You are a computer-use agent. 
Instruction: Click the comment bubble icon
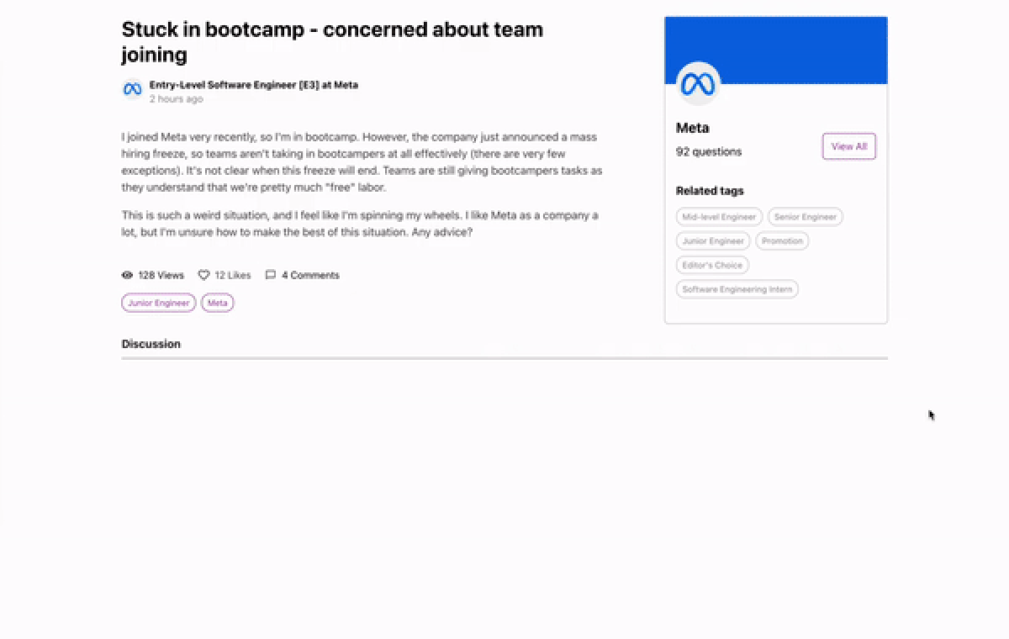tap(271, 275)
